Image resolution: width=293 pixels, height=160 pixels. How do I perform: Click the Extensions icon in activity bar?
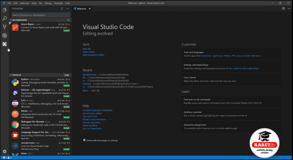point(5,44)
